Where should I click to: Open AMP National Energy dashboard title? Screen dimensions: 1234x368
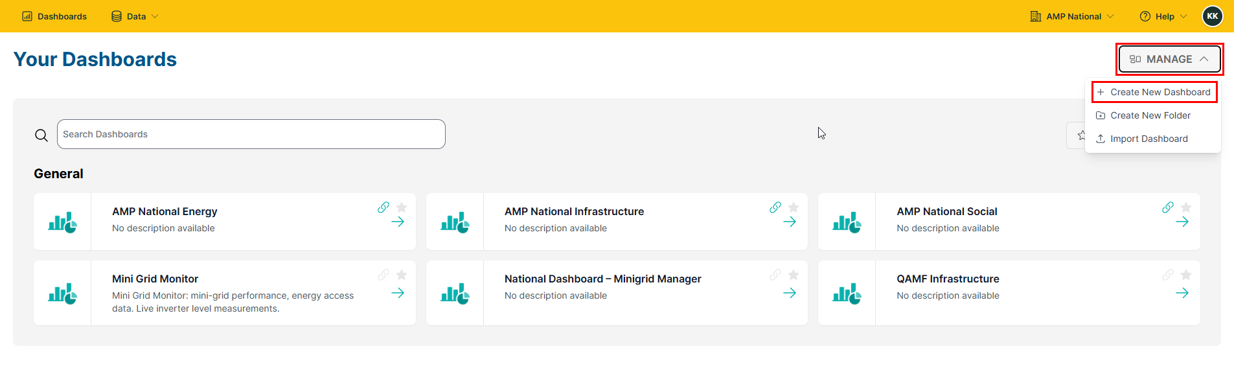pos(165,211)
